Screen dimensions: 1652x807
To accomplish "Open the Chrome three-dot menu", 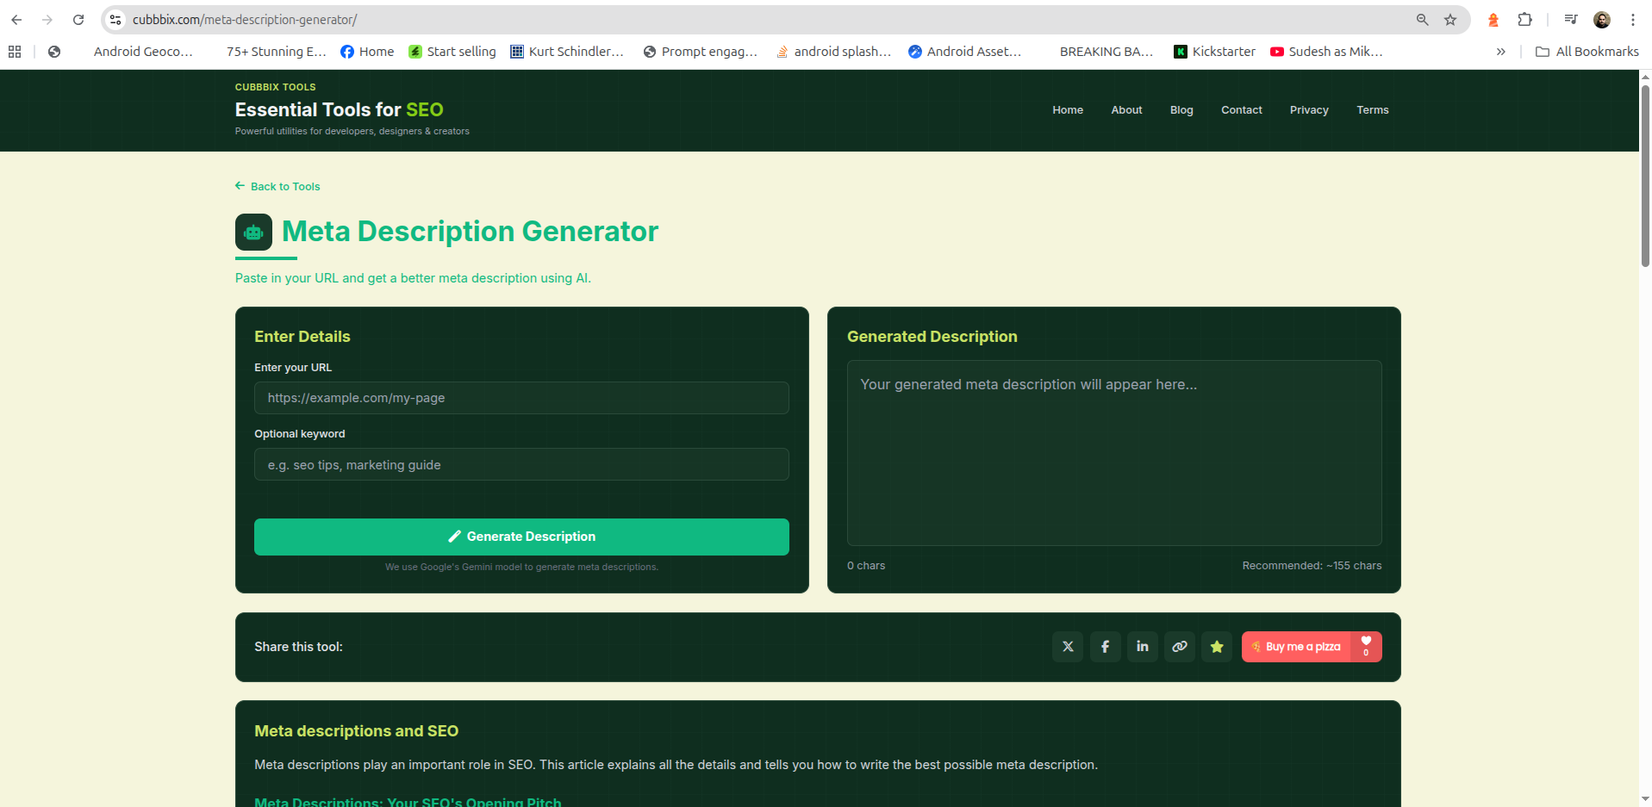I will pos(1633,19).
